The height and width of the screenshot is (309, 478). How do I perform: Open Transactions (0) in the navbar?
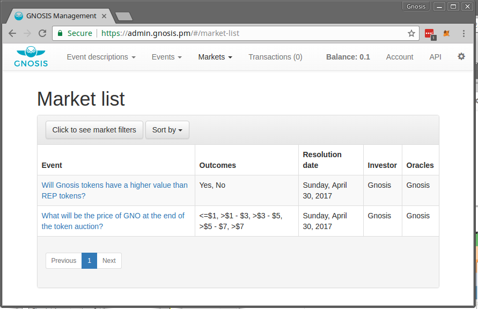[x=275, y=57]
